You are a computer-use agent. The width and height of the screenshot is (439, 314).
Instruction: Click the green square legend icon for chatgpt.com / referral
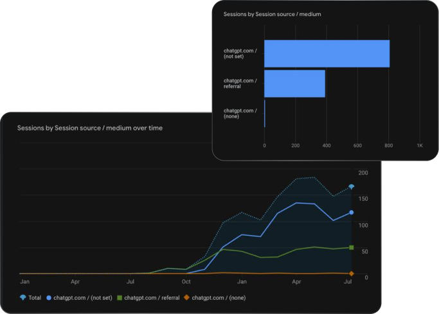pyautogui.click(x=120, y=298)
